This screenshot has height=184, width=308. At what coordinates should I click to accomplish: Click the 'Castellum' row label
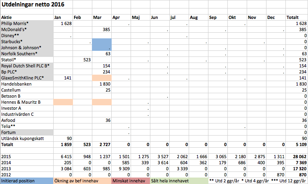[27, 90]
